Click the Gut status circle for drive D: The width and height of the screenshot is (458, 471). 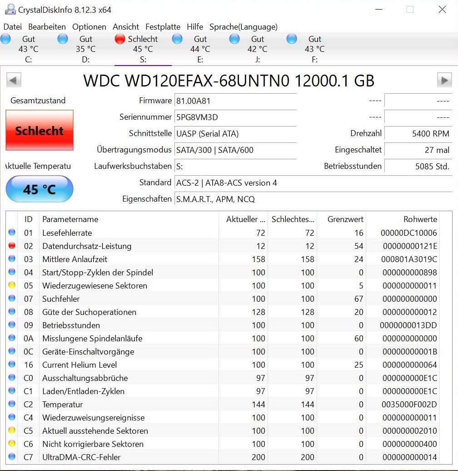(x=62, y=39)
